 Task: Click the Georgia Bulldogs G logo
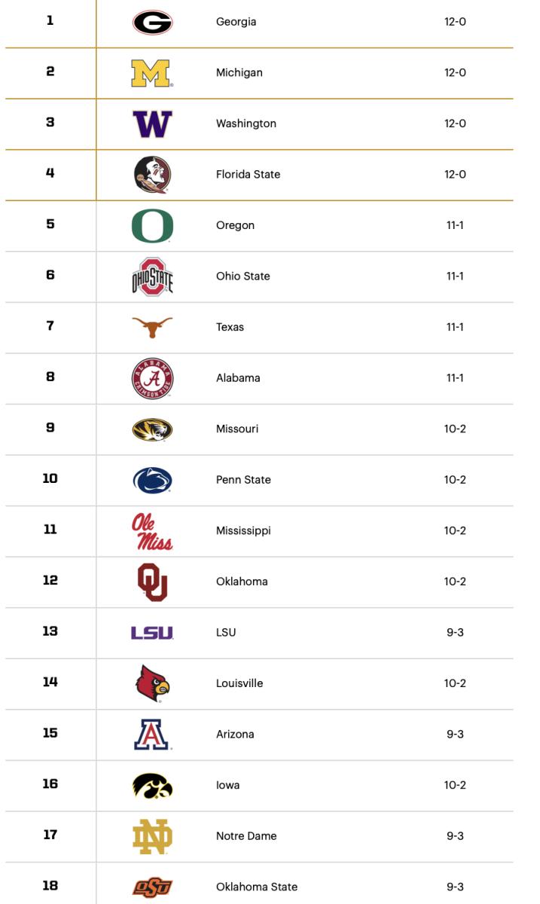pyautogui.click(x=152, y=22)
